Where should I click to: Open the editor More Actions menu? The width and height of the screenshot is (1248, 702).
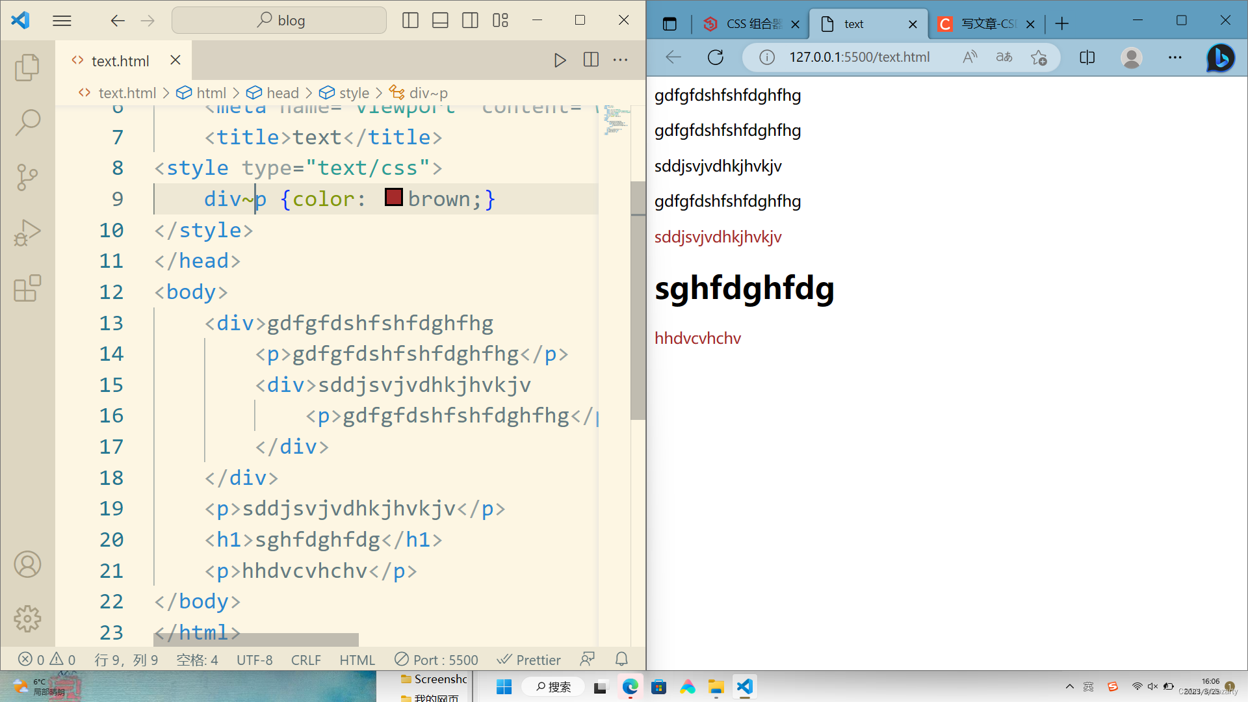click(621, 60)
